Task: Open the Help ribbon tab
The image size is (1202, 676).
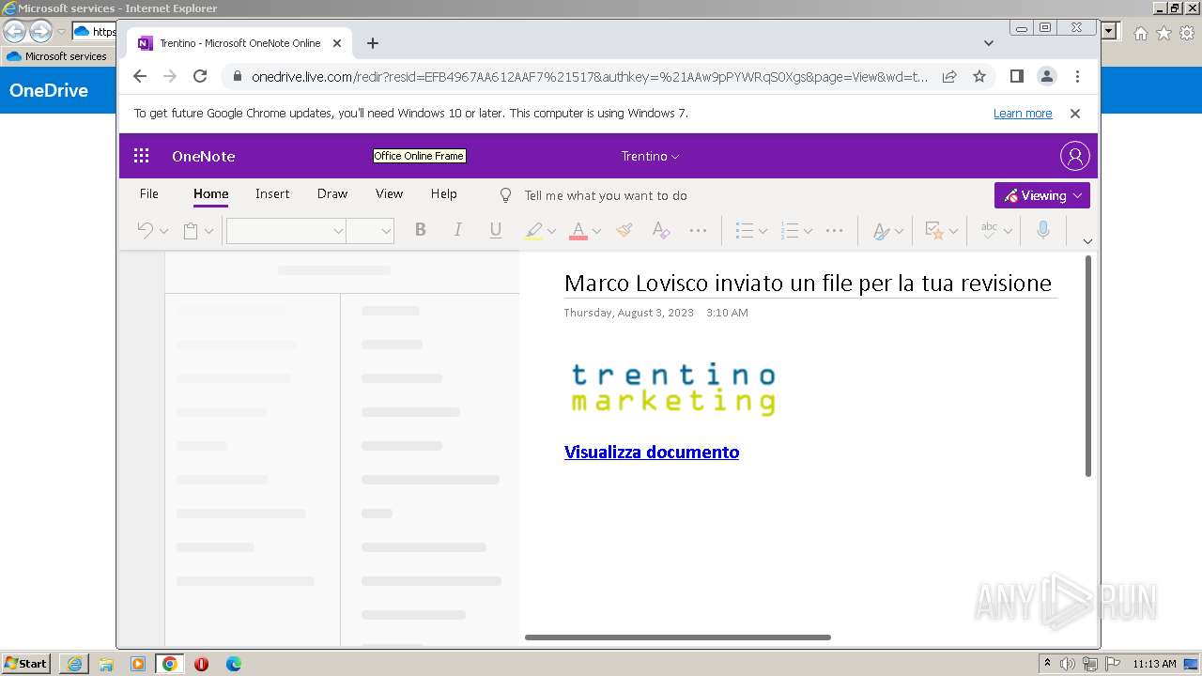Action: pos(444,193)
